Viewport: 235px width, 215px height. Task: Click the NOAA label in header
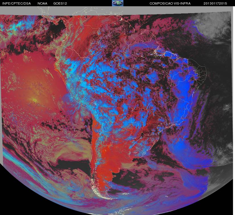(42, 3)
